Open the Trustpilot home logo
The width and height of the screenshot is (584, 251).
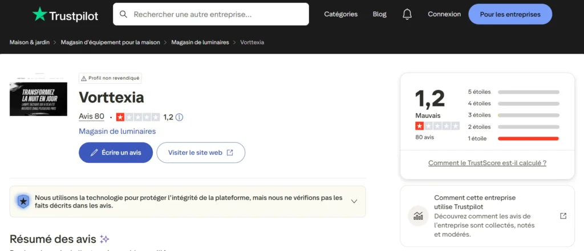coord(65,14)
